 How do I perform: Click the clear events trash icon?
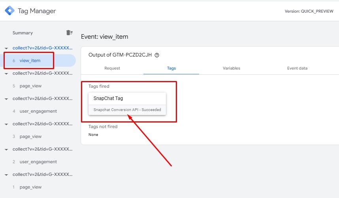coord(69,33)
